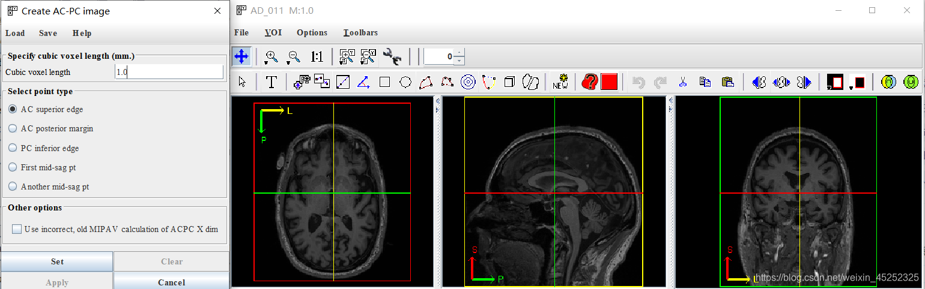Open the wrench and pliers settings icon
The width and height of the screenshot is (925, 289).
pos(392,57)
